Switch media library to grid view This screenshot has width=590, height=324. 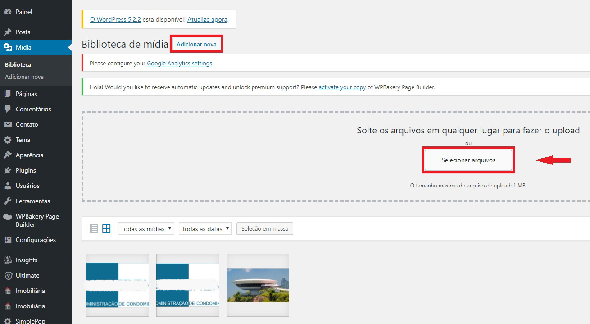click(x=106, y=228)
